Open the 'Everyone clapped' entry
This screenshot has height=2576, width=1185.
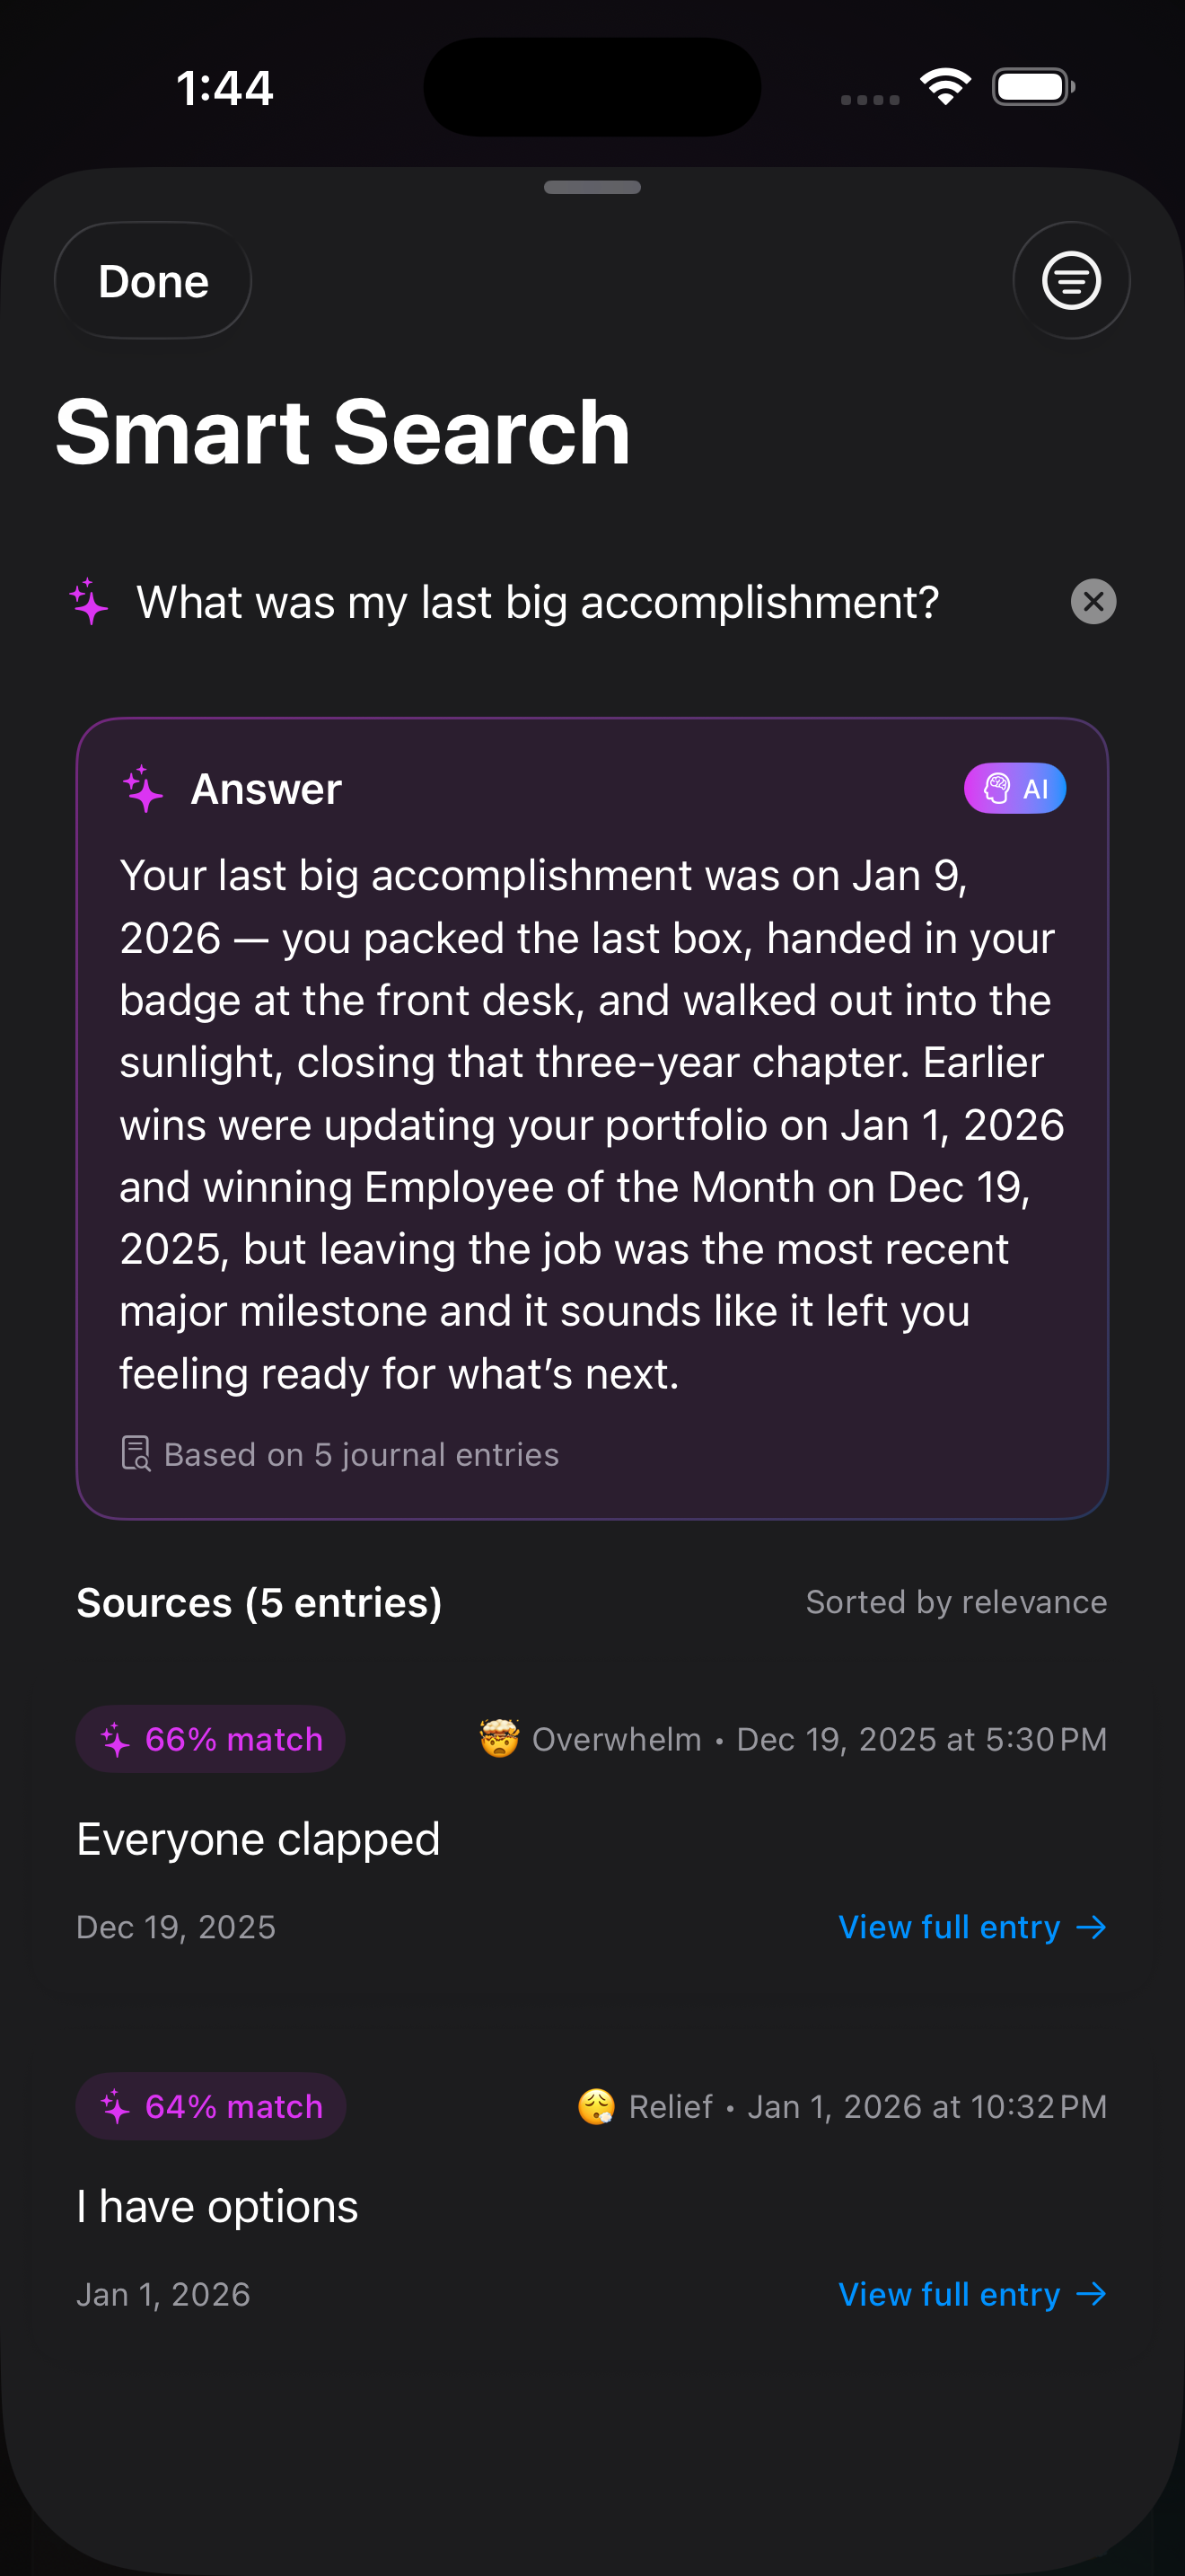(x=259, y=1839)
